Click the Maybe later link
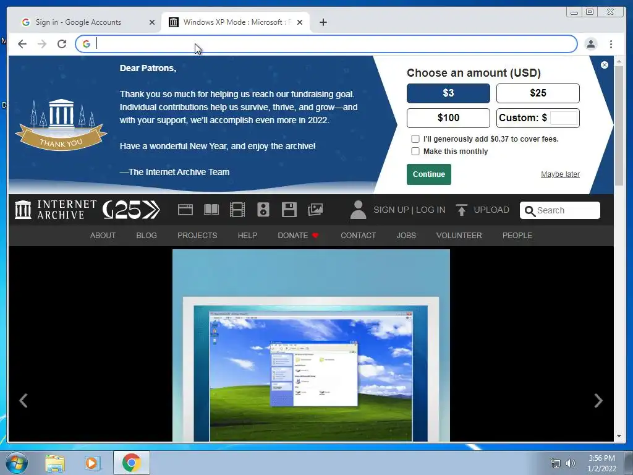Viewport: 633px width, 475px height. click(x=560, y=174)
